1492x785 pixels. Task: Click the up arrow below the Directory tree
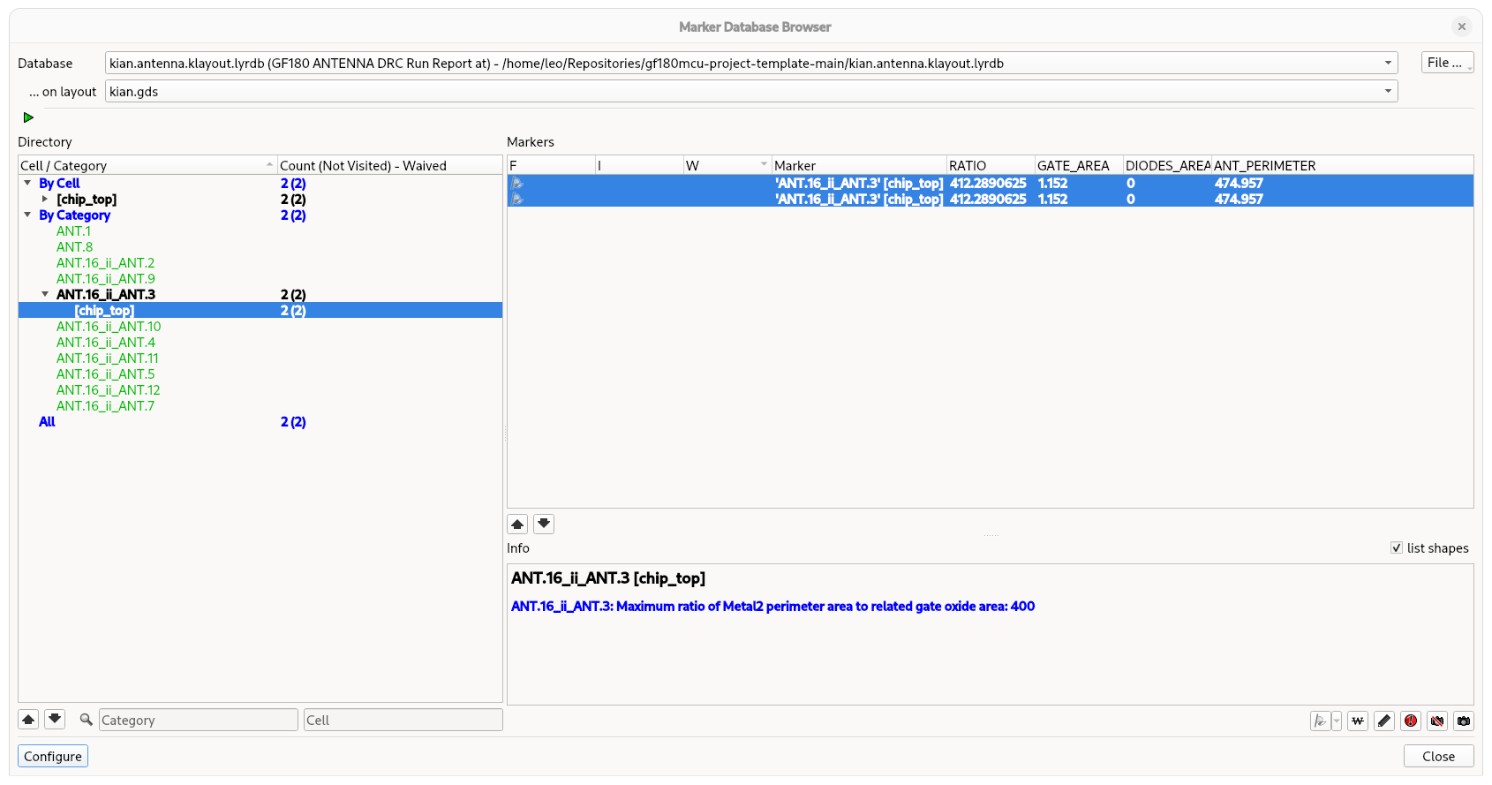pyautogui.click(x=28, y=720)
